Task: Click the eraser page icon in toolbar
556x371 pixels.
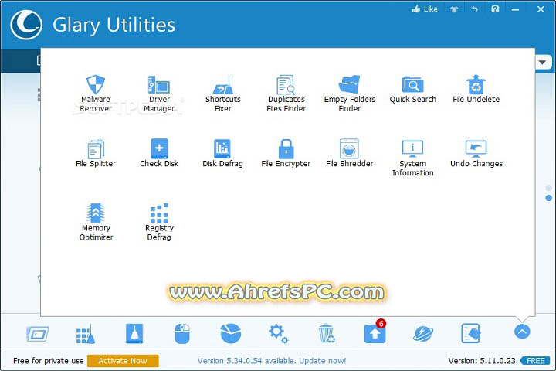Action: click(471, 334)
